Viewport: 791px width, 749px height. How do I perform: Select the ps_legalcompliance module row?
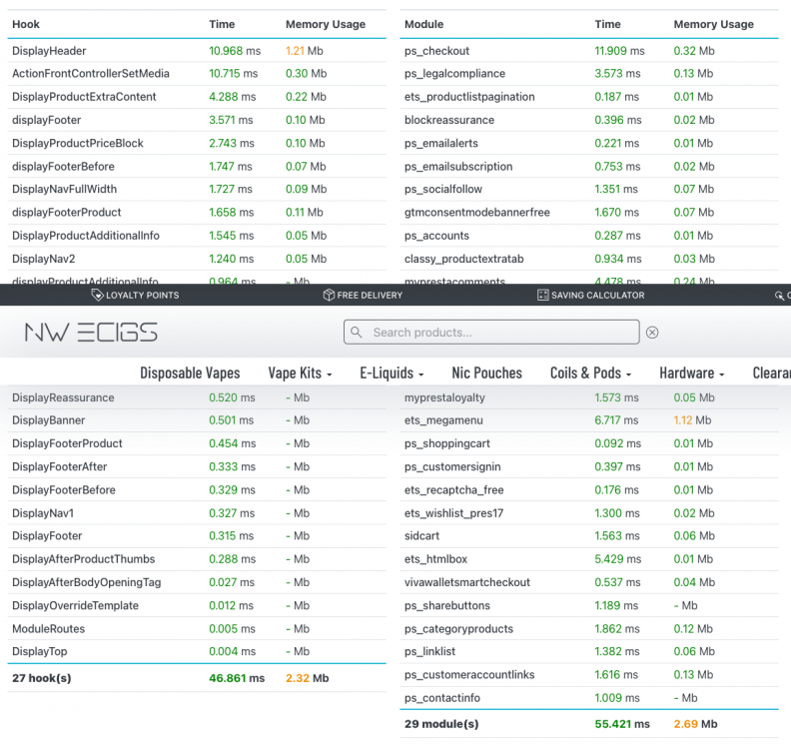[x=589, y=74]
